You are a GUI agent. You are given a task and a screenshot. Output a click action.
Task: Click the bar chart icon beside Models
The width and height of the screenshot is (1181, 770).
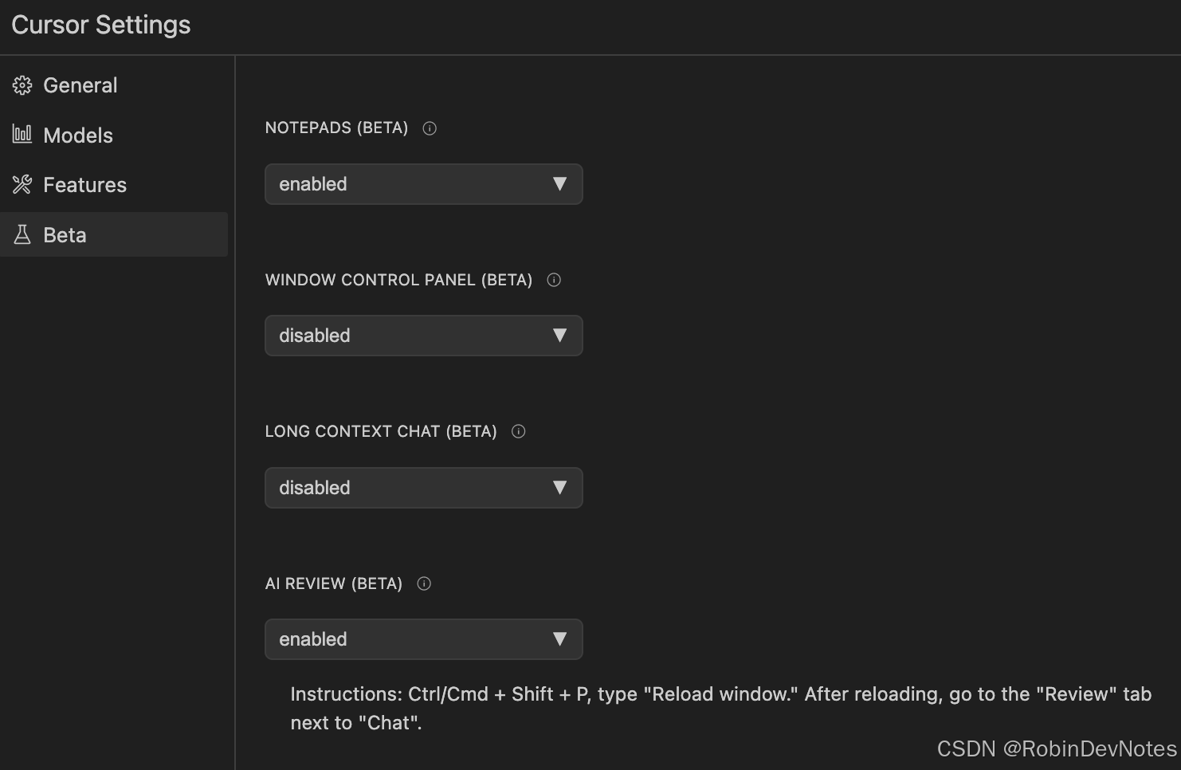tap(22, 135)
